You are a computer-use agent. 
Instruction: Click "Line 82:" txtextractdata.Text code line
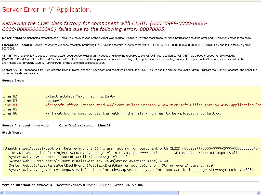60,96
